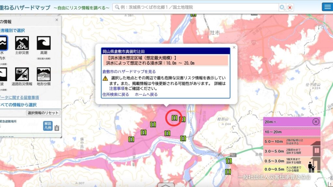Delete the selected layer with trash icon
Image resolution: width=333 pixels, height=187 pixels.
(x=57, y=128)
